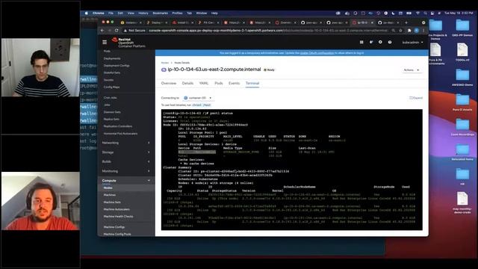Expand the Networking nav section
This screenshot has width=478, height=269.
[x=126, y=143]
